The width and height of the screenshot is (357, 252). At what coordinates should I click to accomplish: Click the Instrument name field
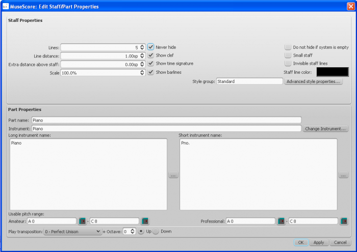click(x=166, y=129)
